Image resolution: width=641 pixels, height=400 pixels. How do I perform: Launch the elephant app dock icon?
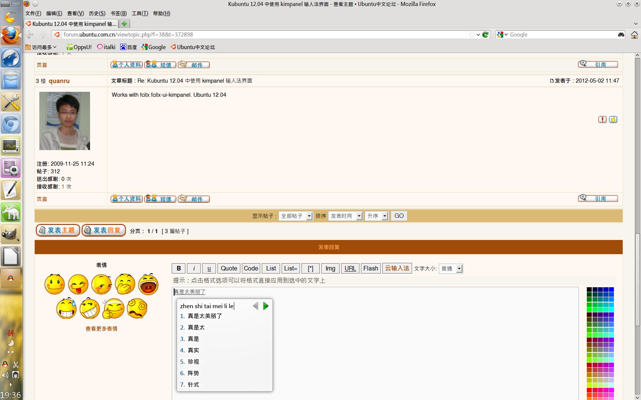click(11, 212)
